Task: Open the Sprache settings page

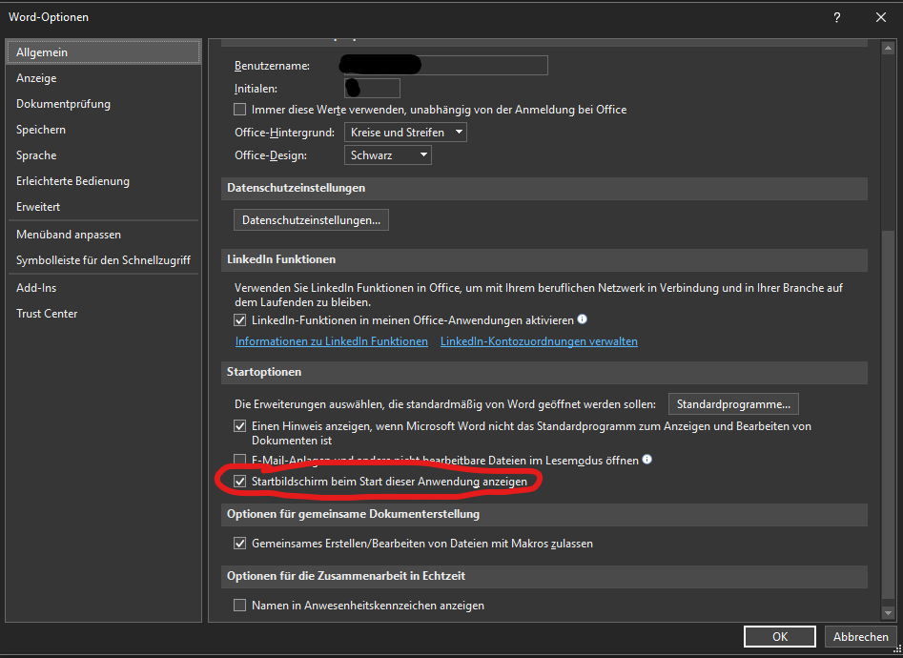Action: tap(104, 155)
